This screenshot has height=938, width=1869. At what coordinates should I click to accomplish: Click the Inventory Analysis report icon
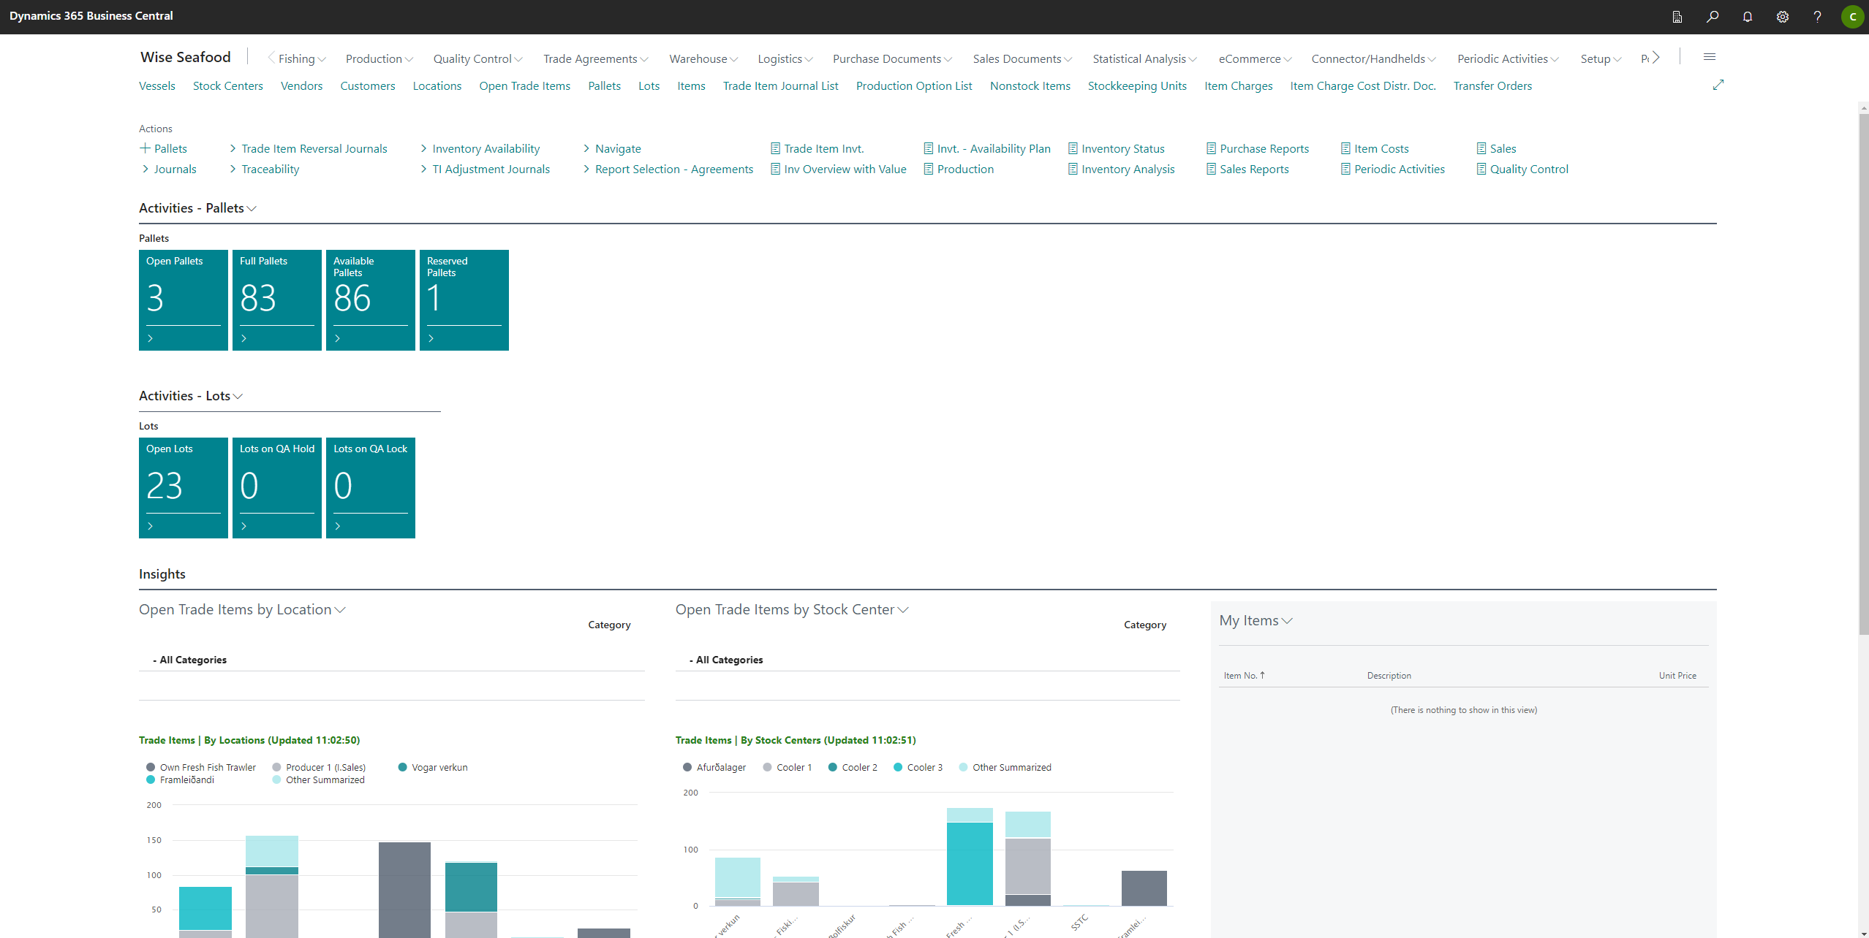tap(1073, 169)
